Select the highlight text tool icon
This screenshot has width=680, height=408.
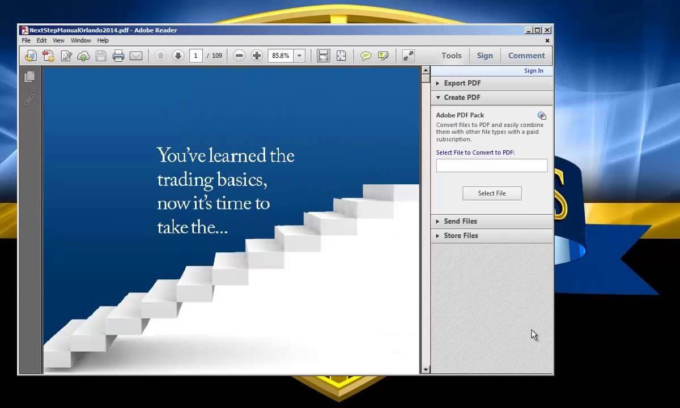click(384, 56)
